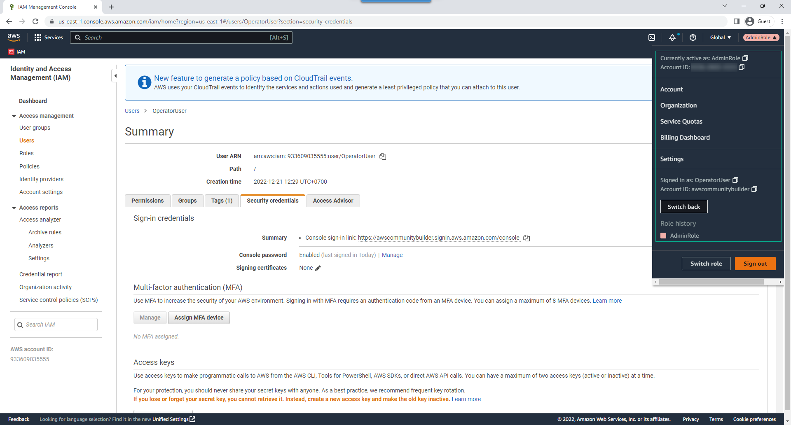Open User groups in sidebar
The height and width of the screenshot is (425, 791).
coord(35,128)
